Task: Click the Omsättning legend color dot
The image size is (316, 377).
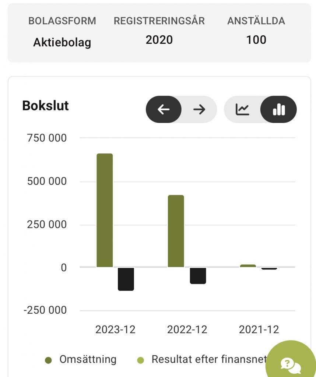Action: pyautogui.click(x=48, y=360)
